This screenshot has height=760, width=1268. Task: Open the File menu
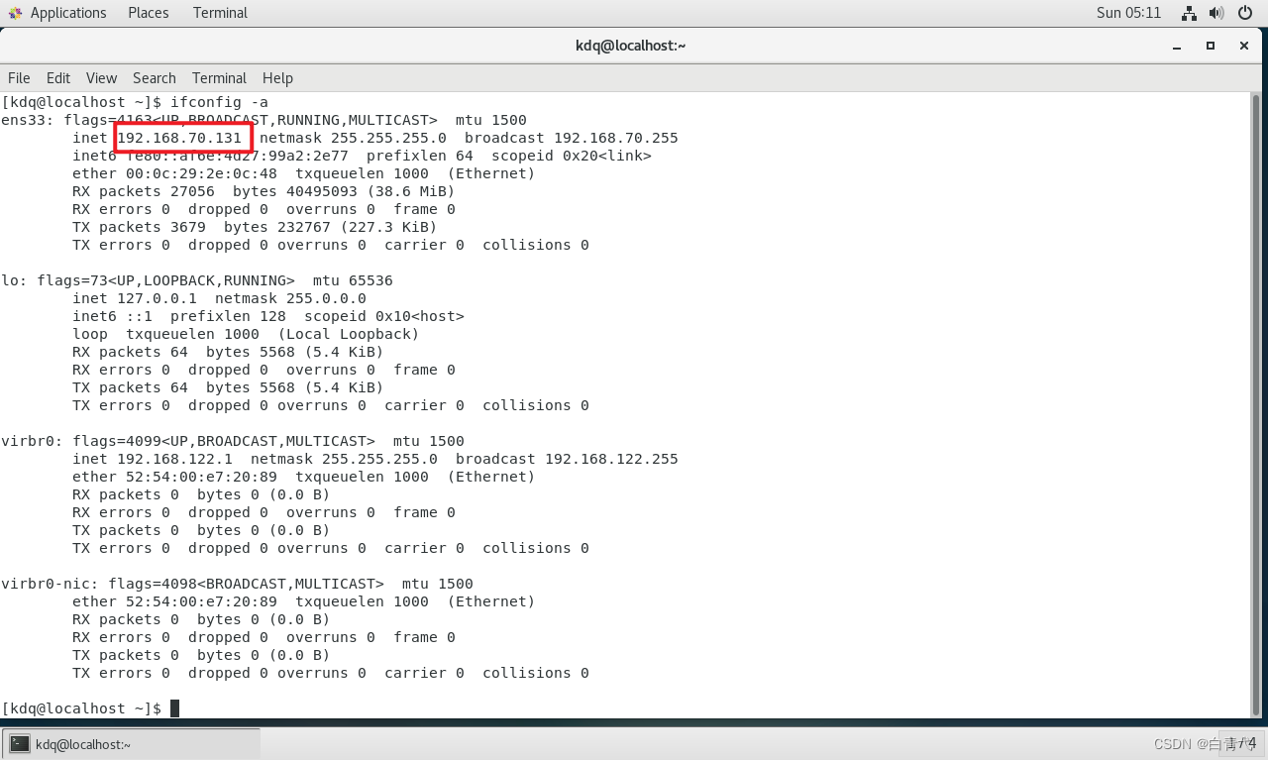pyautogui.click(x=18, y=78)
